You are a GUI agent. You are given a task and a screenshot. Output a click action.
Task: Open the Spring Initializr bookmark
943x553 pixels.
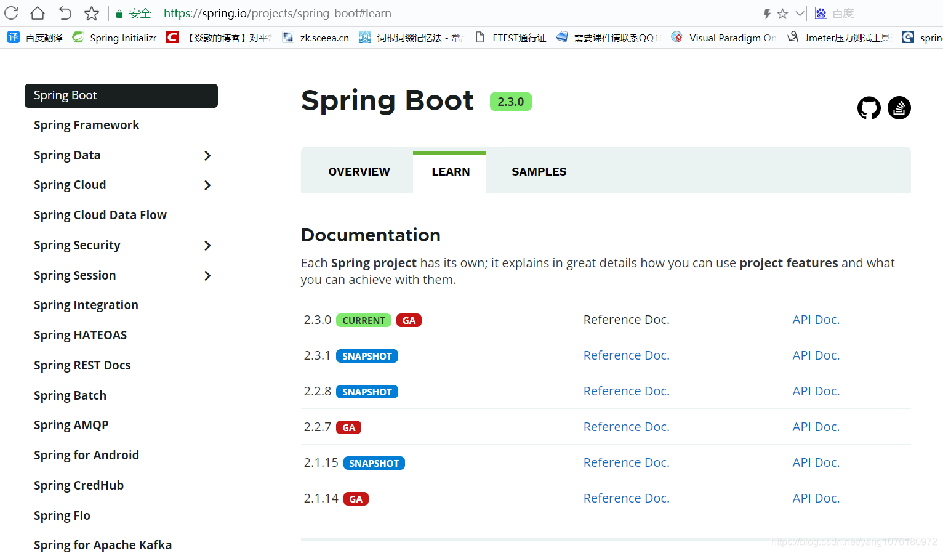coord(114,38)
